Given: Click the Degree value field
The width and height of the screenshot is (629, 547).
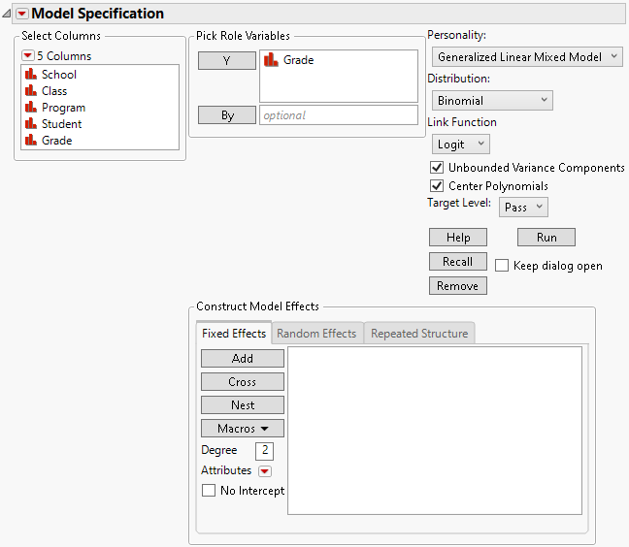Looking at the screenshot, I should (265, 451).
